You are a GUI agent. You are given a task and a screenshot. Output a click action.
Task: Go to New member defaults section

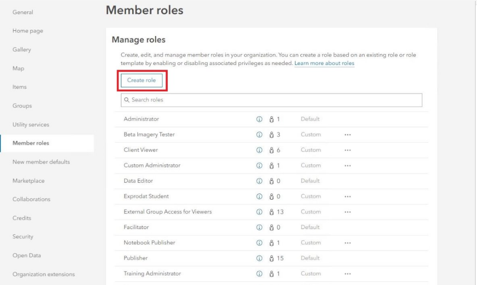[x=41, y=162]
